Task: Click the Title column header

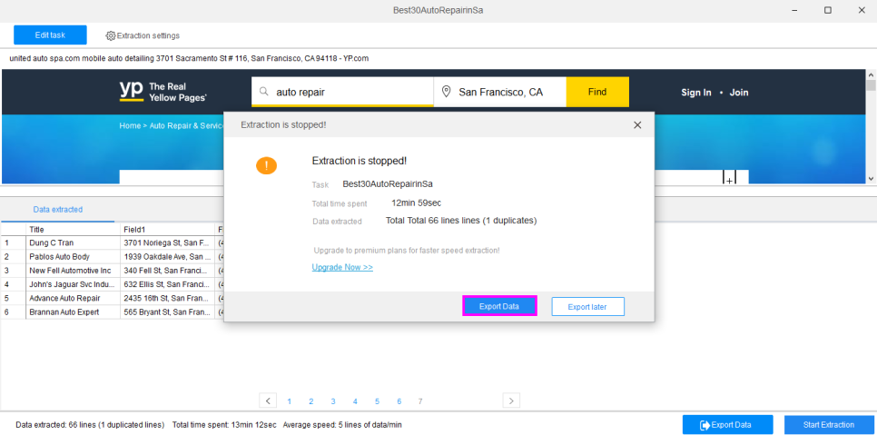Action: click(x=73, y=229)
